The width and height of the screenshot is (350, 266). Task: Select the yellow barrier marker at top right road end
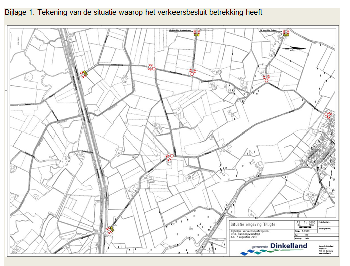click(286, 33)
